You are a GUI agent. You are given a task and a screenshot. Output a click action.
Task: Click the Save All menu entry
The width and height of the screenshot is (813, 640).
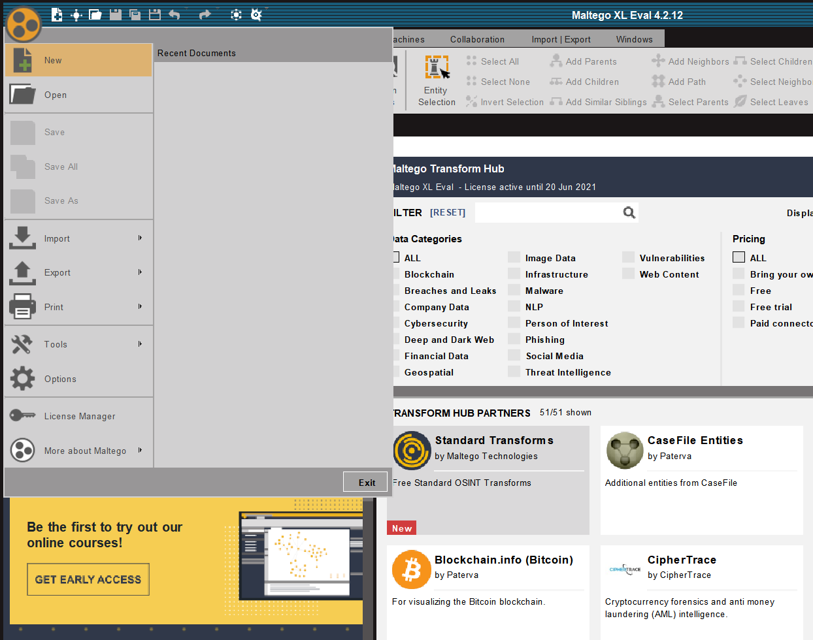(78, 167)
